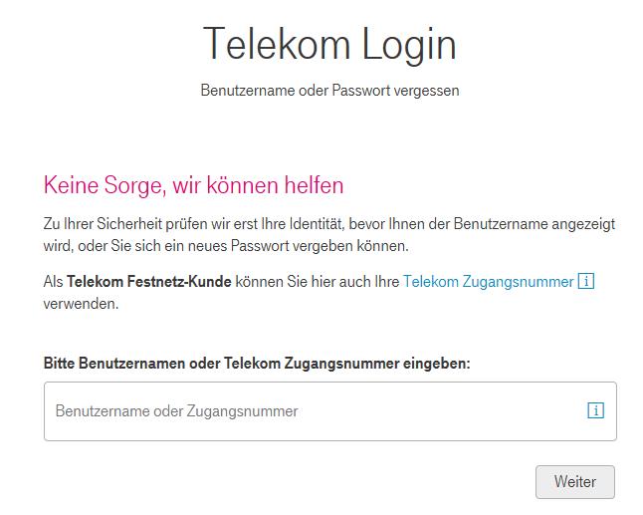Image resolution: width=643 pixels, height=515 pixels.
Task: Click the "können Sie hier auch Ihre" text
Action: point(317,282)
